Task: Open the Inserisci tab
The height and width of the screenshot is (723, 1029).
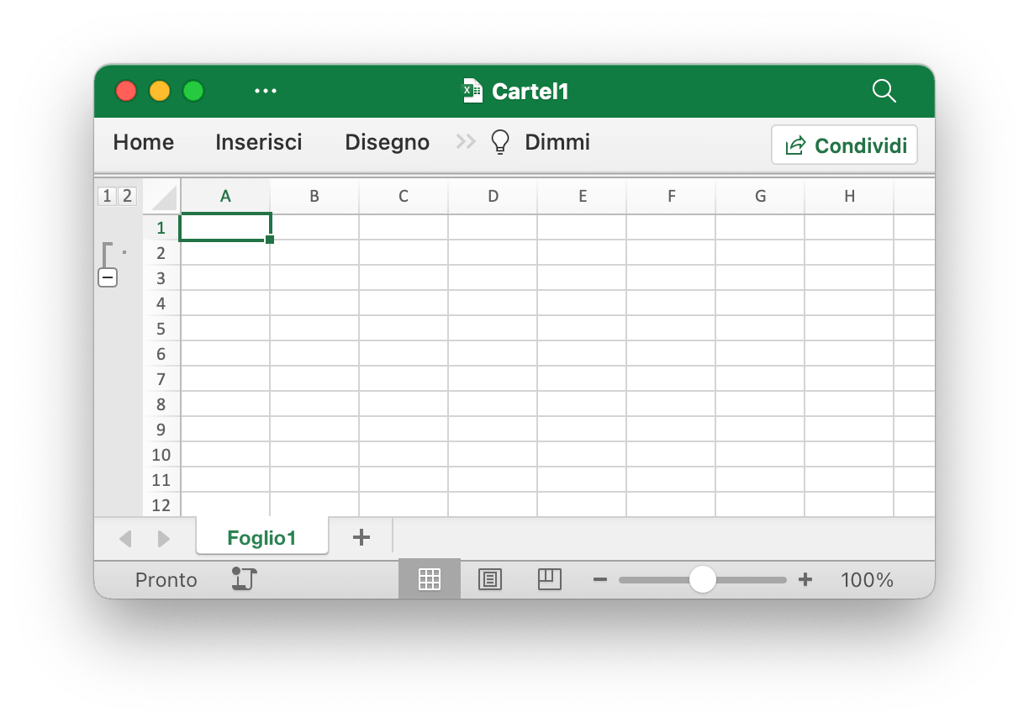Action: point(259,142)
